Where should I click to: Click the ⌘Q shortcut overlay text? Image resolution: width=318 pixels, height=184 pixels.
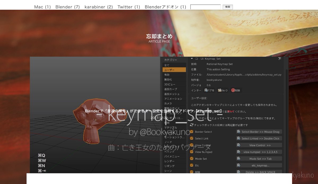[x=42, y=155]
